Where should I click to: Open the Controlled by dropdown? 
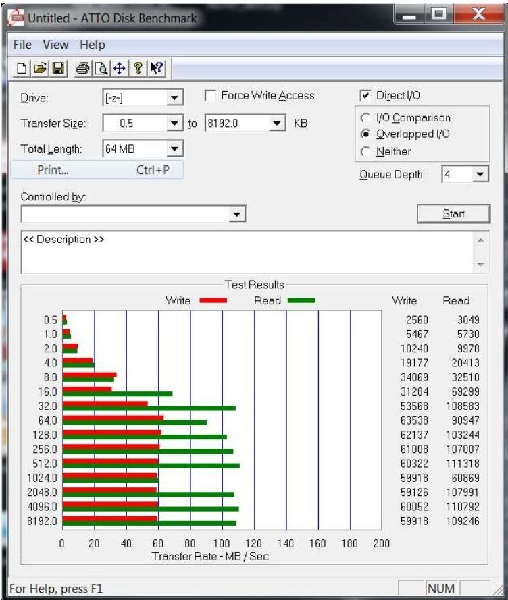coord(237,214)
